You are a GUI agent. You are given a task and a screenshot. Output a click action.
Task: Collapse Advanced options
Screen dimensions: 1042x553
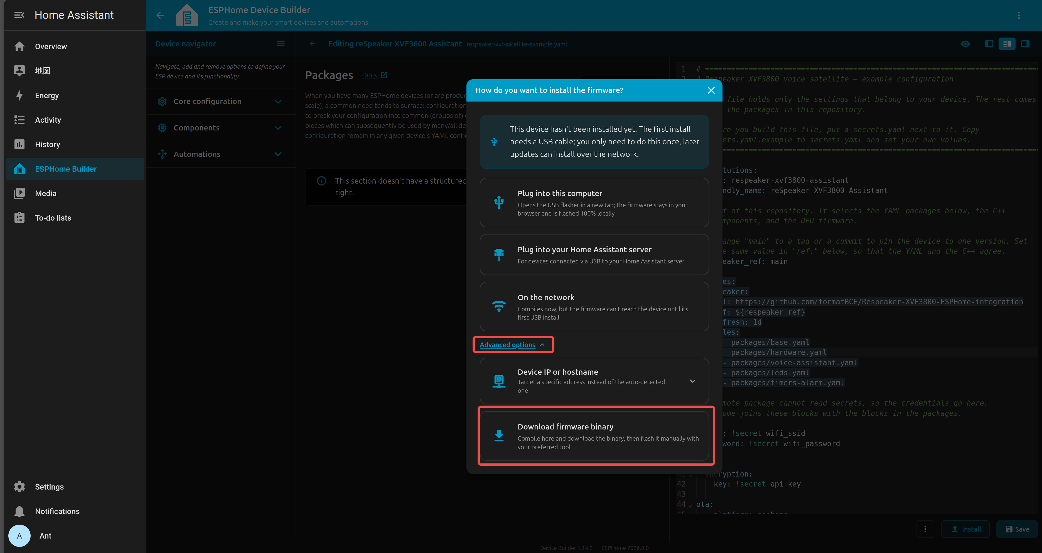tap(512, 345)
